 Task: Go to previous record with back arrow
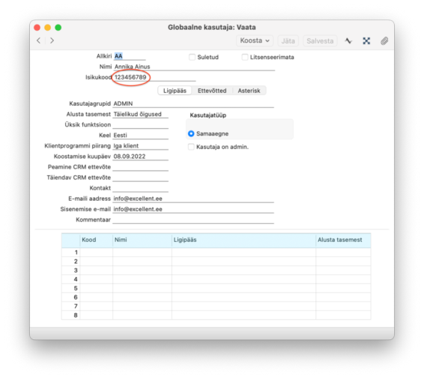coord(39,40)
